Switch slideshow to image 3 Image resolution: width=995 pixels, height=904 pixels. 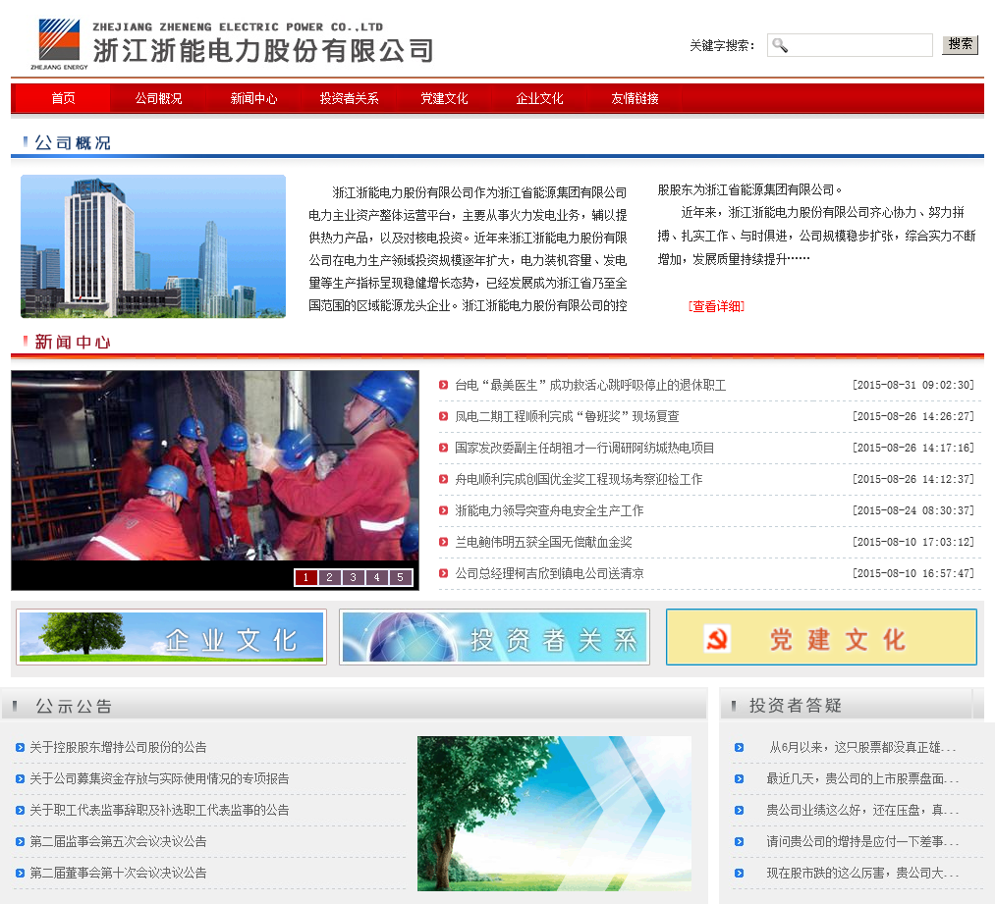pos(353,577)
